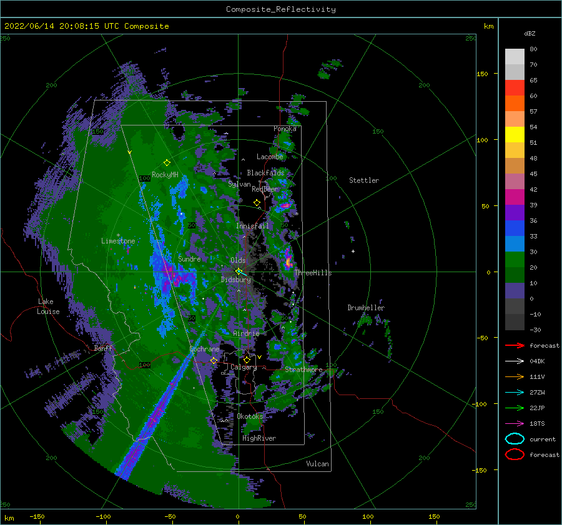
Task: Click the Lake Louise label
Action: pos(48,307)
